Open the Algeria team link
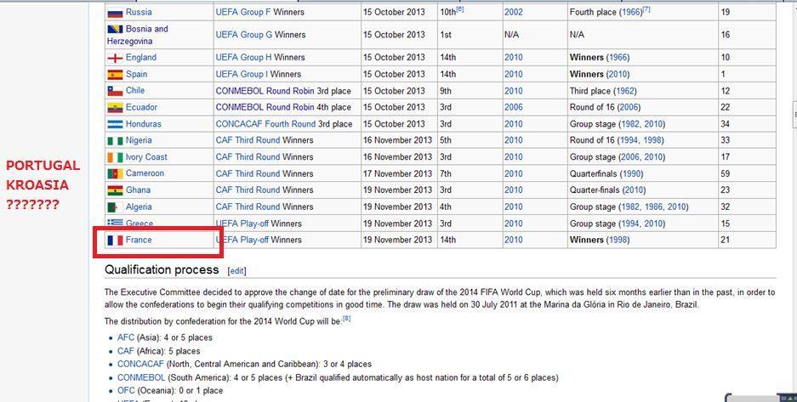Image resolution: width=797 pixels, height=402 pixels. click(139, 207)
